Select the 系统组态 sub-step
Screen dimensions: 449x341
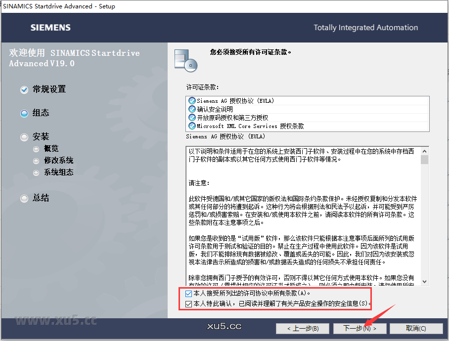pyautogui.click(x=35, y=172)
